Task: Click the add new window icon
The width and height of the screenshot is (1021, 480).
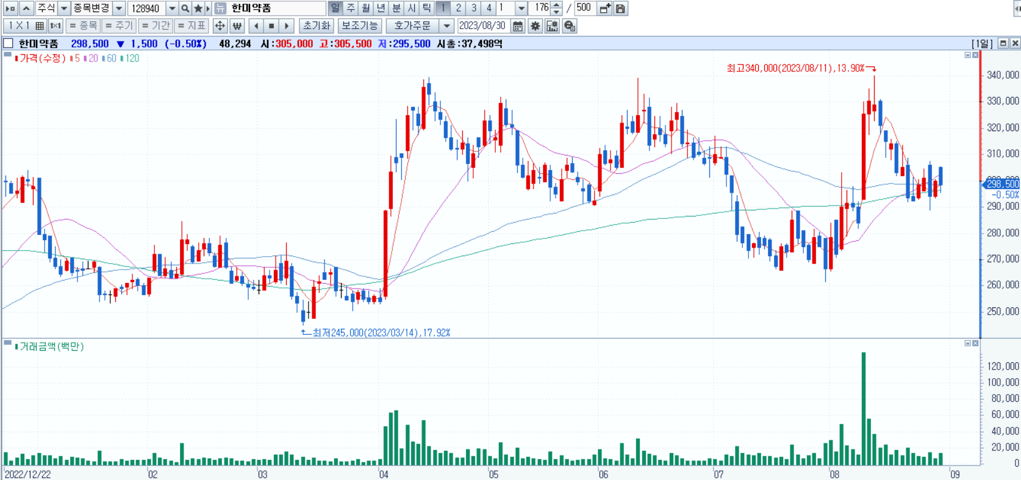Action: [x=605, y=9]
